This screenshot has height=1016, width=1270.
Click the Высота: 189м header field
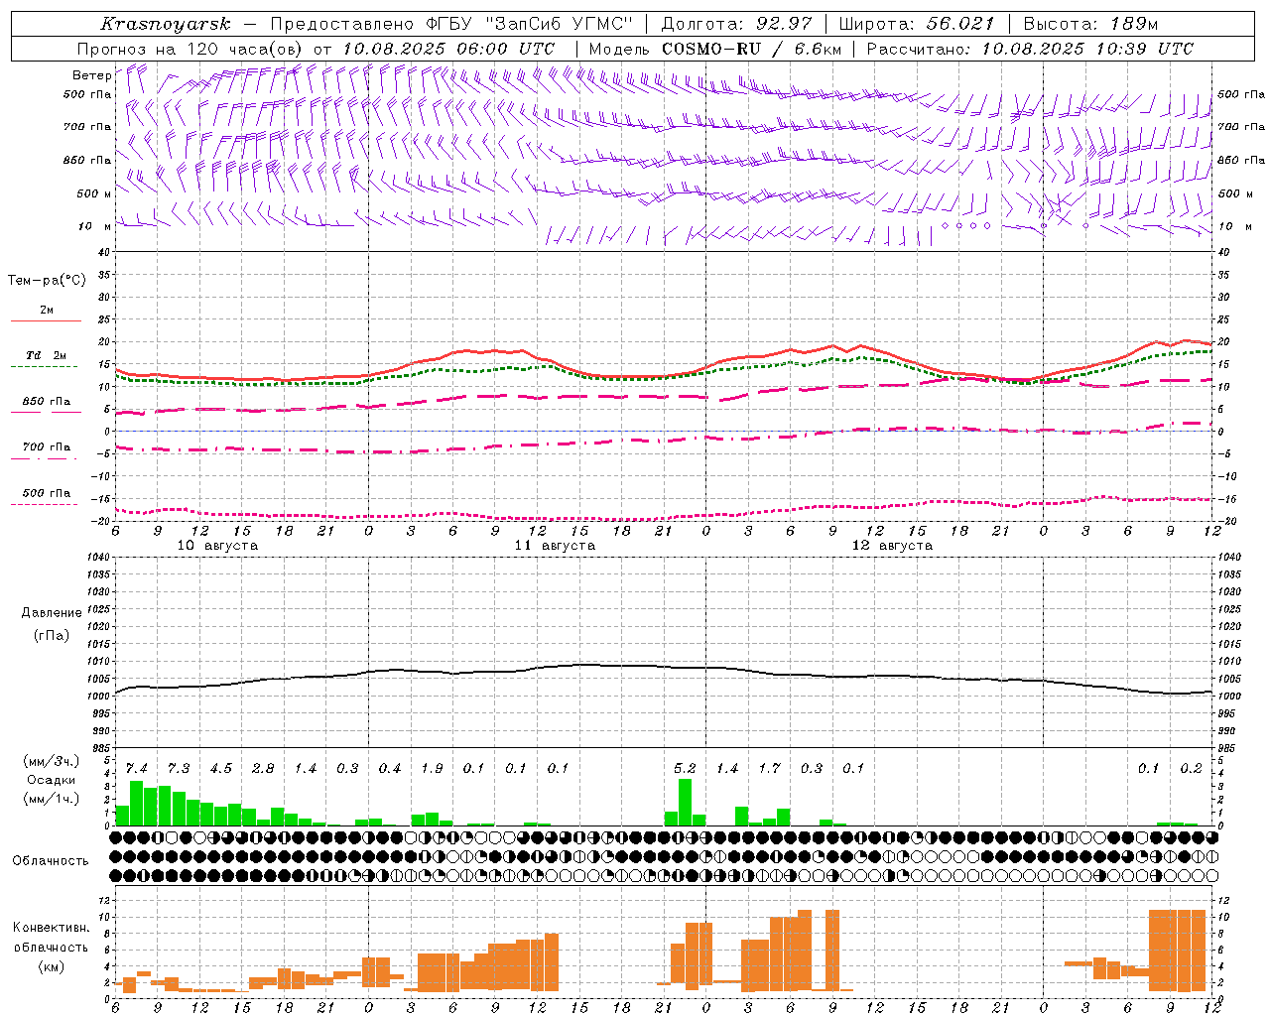pos(1090,24)
